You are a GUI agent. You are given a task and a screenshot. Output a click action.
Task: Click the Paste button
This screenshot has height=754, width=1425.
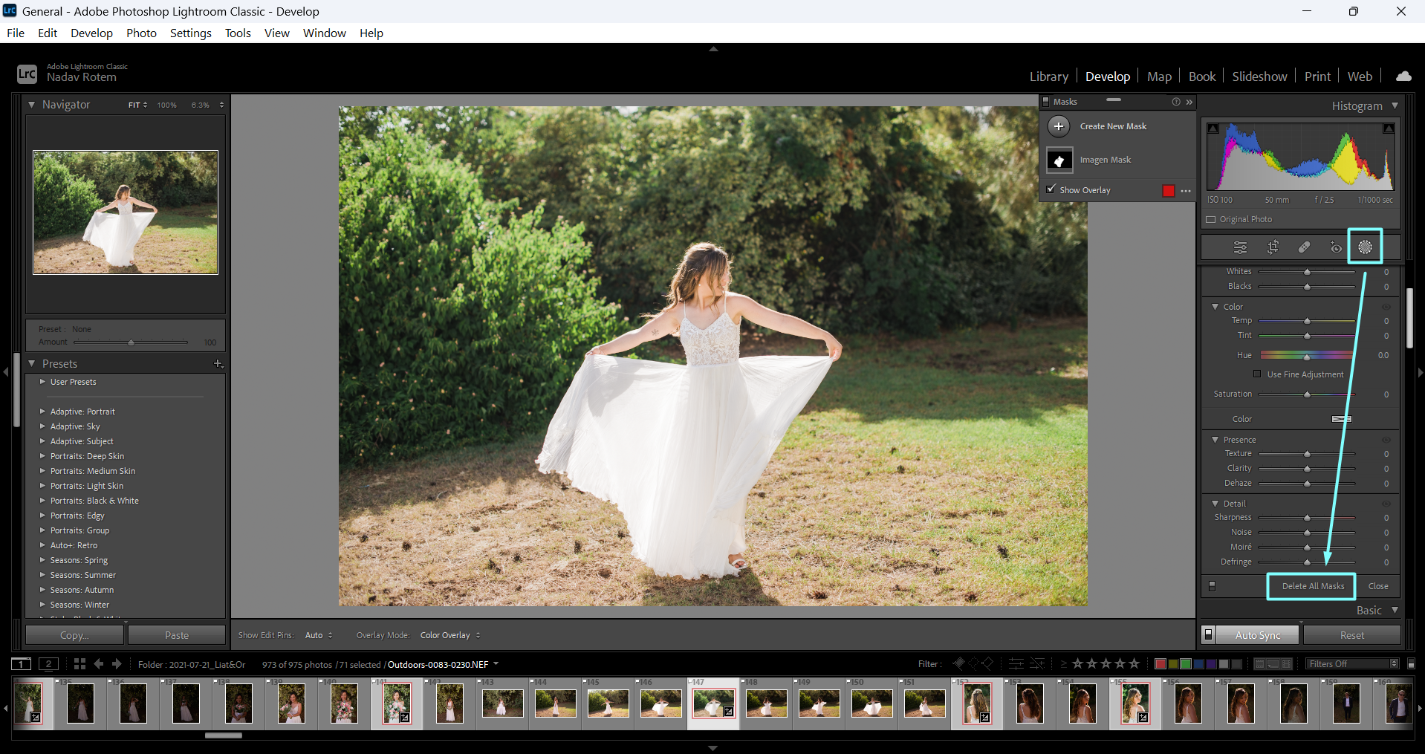click(x=177, y=635)
